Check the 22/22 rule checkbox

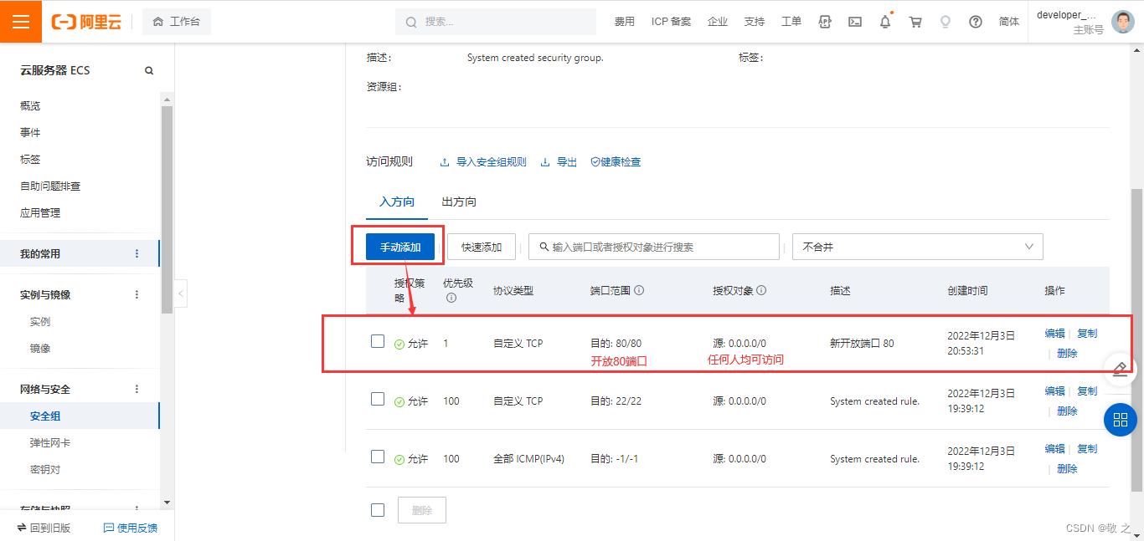378,399
